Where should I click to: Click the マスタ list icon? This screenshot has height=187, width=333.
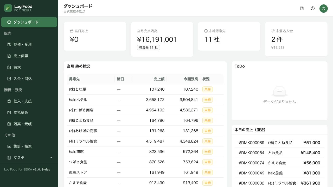coord(9,158)
